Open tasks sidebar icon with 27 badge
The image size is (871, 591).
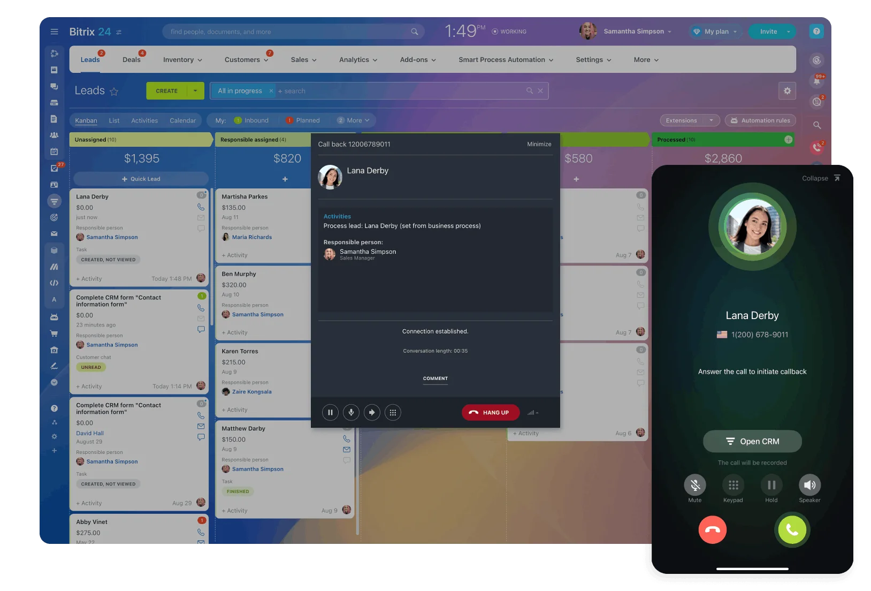point(54,168)
